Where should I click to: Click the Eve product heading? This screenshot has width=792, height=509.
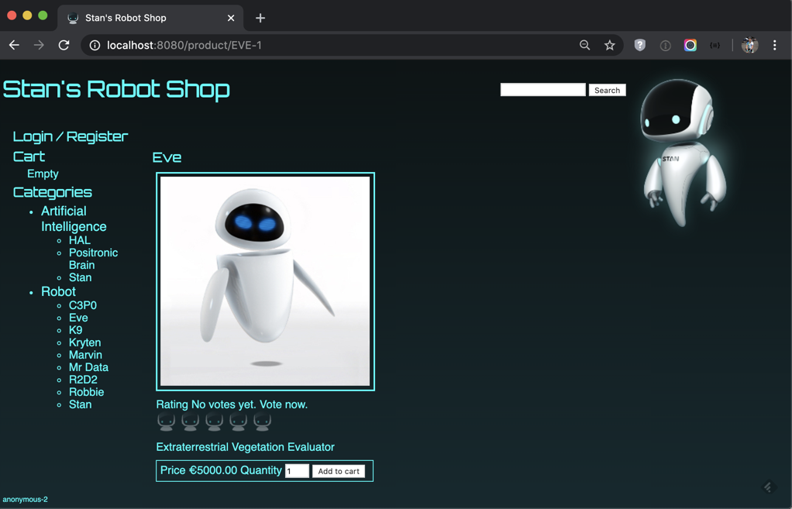[x=167, y=157]
